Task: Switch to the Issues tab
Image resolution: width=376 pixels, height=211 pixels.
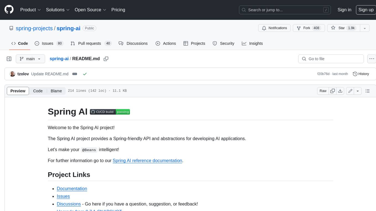Action: pos(49,43)
